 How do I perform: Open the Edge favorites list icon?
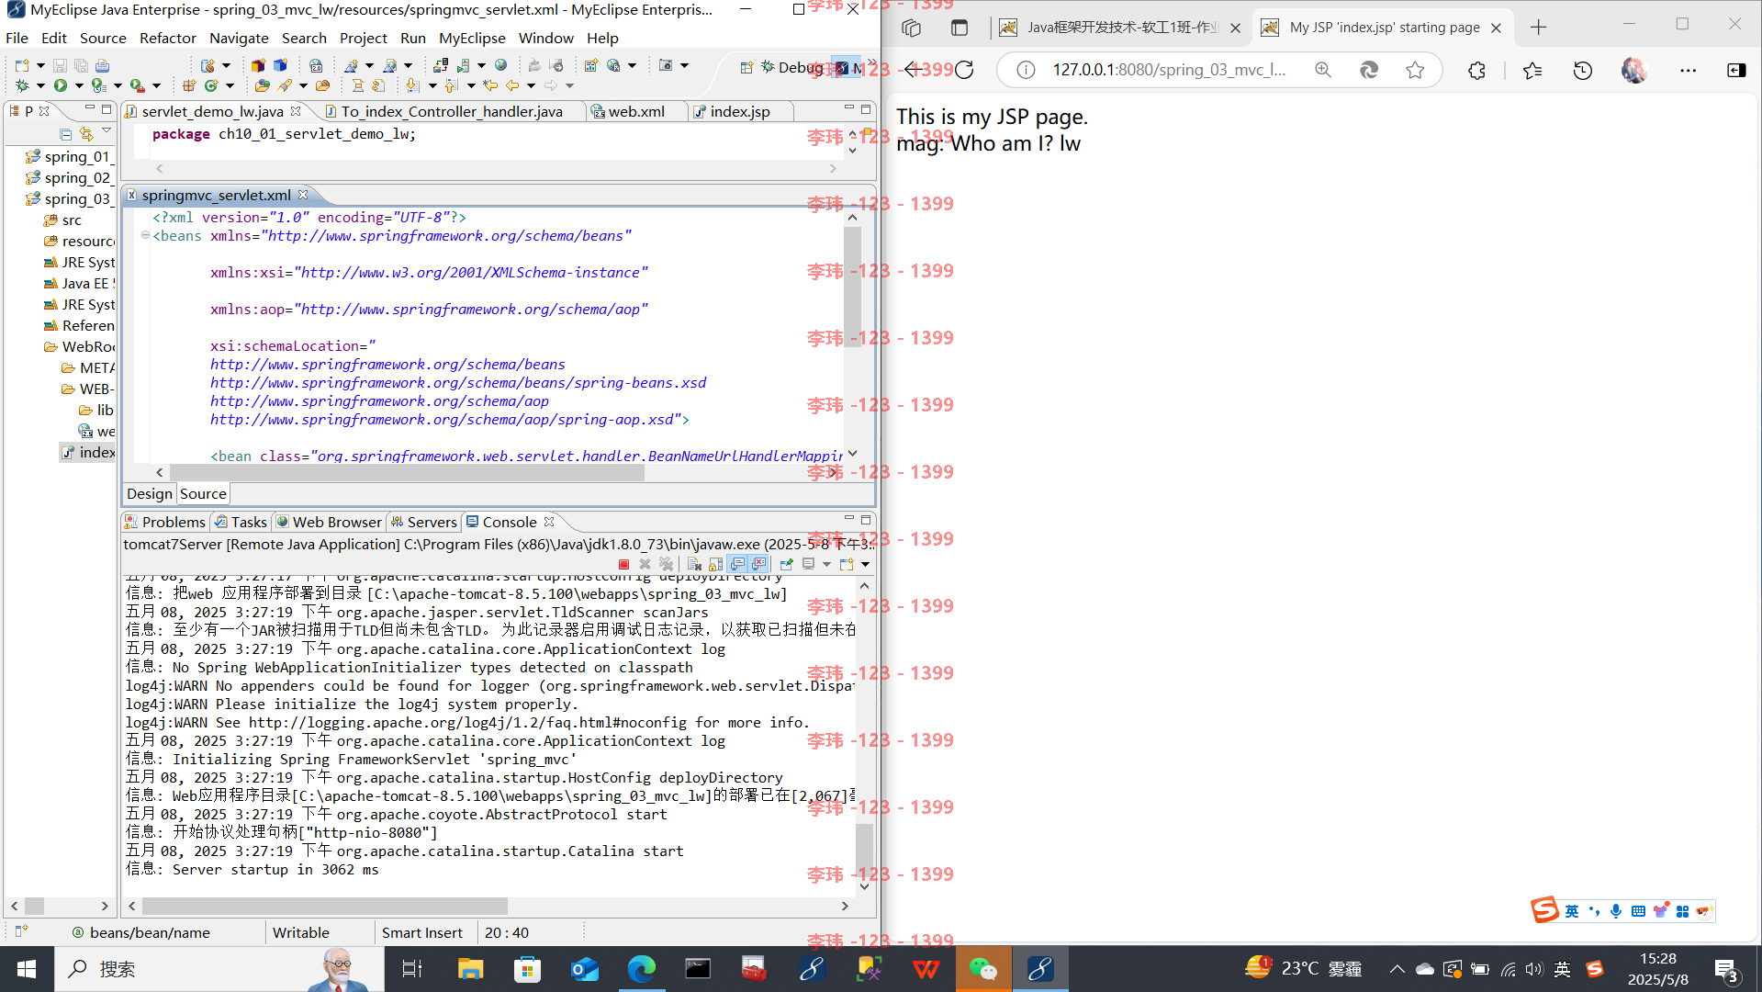tap(1532, 70)
